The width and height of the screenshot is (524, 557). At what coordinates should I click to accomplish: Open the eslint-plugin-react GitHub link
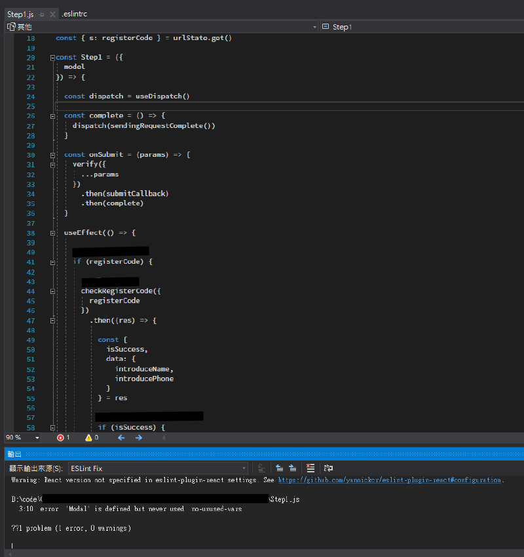click(x=390, y=480)
